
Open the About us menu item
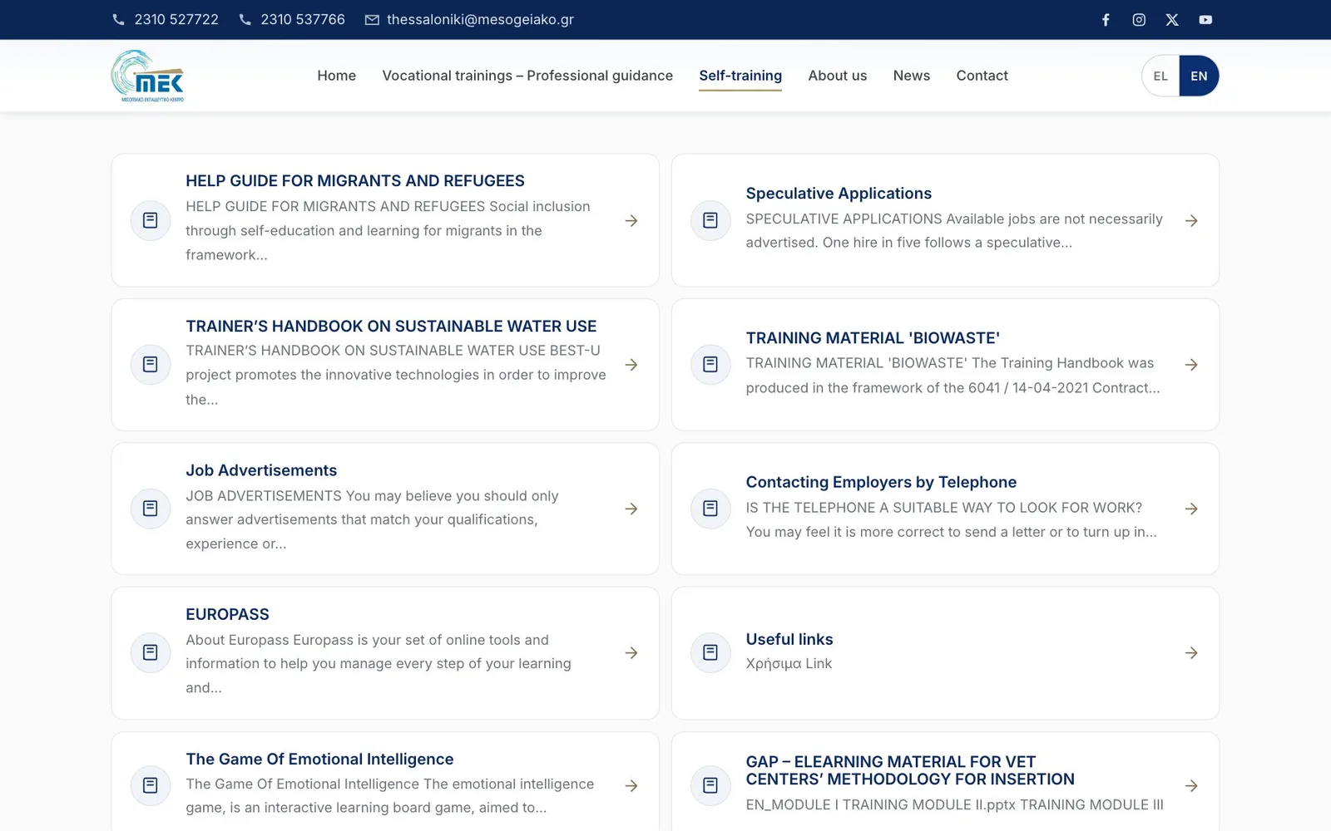838,76
